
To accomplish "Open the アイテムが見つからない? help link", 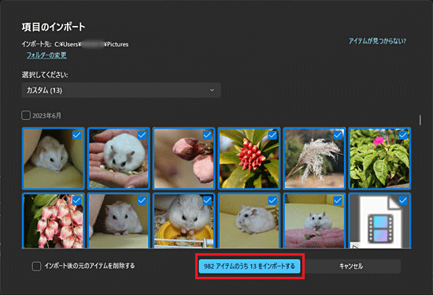I will coord(377,41).
